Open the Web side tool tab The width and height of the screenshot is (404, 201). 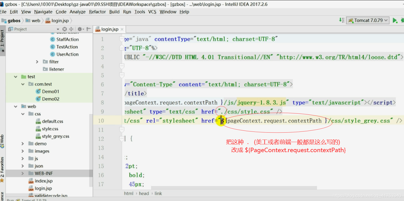pos(3,141)
